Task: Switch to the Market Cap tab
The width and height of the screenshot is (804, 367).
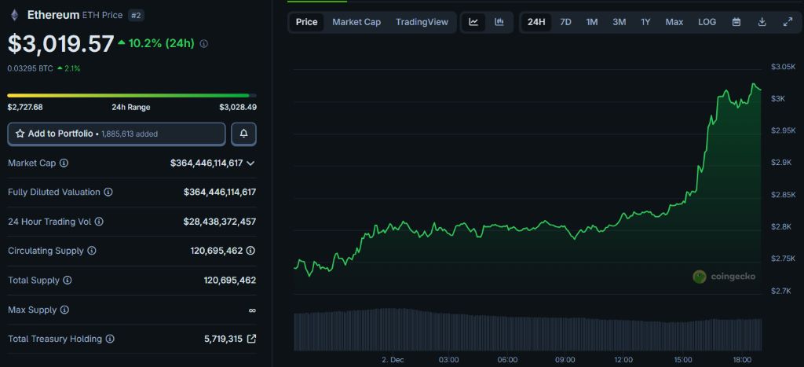Action: pyautogui.click(x=356, y=22)
